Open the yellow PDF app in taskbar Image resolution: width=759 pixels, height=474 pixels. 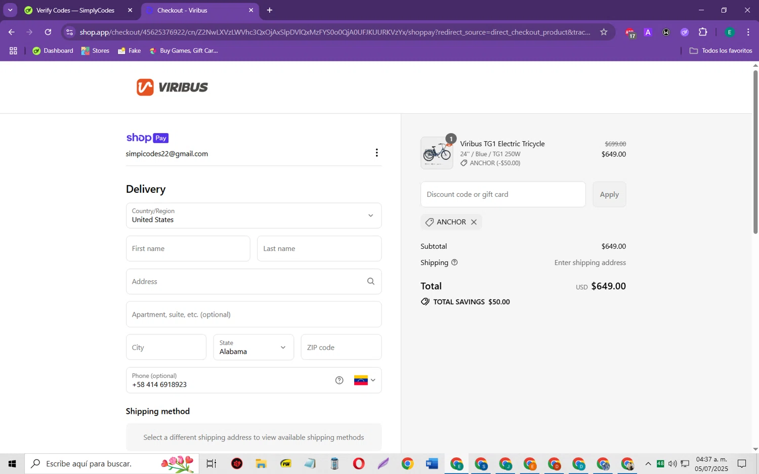click(x=286, y=463)
